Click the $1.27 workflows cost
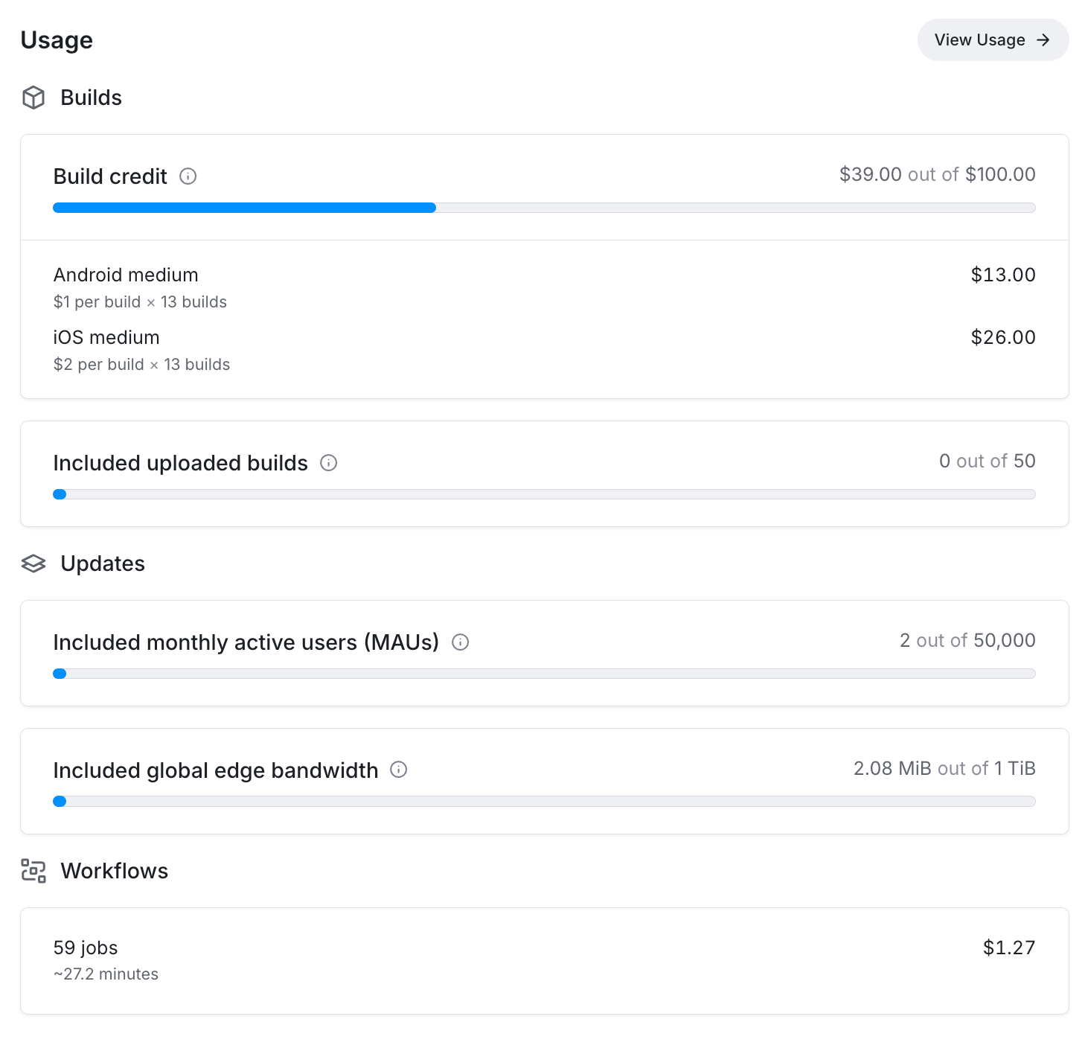Viewport: 1085px width, 1054px height. point(1008,948)
